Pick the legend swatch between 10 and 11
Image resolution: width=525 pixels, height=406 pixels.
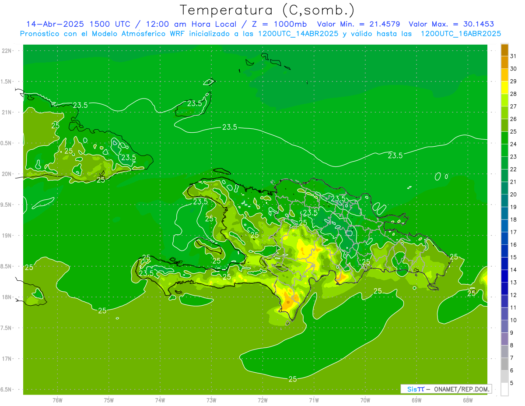click(504, 314)
